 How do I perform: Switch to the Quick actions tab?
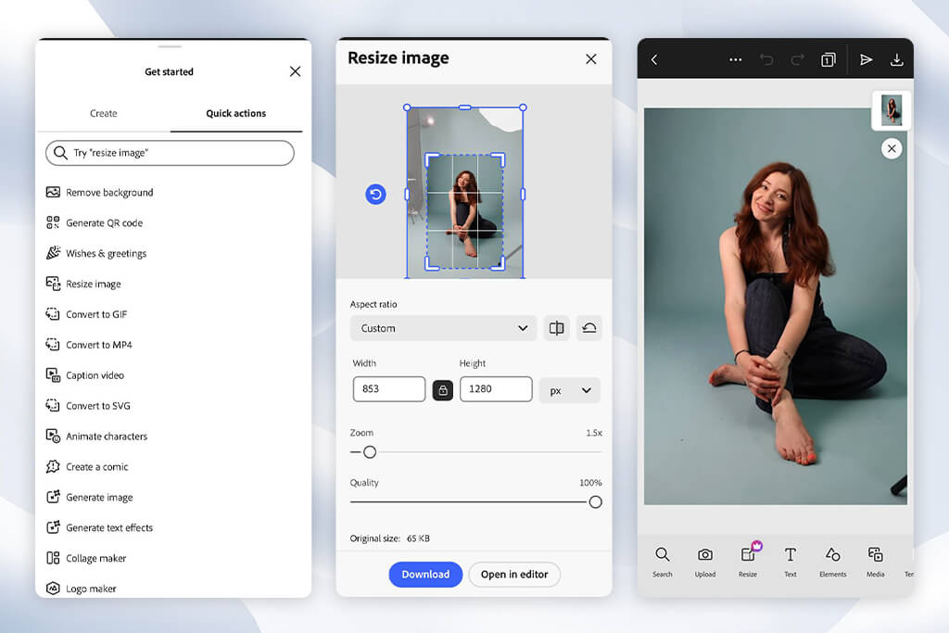pyautogui.click(x=236, y=113)
